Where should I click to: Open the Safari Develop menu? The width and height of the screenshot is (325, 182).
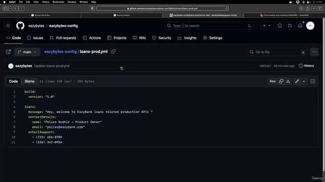(x=72, y=2)
